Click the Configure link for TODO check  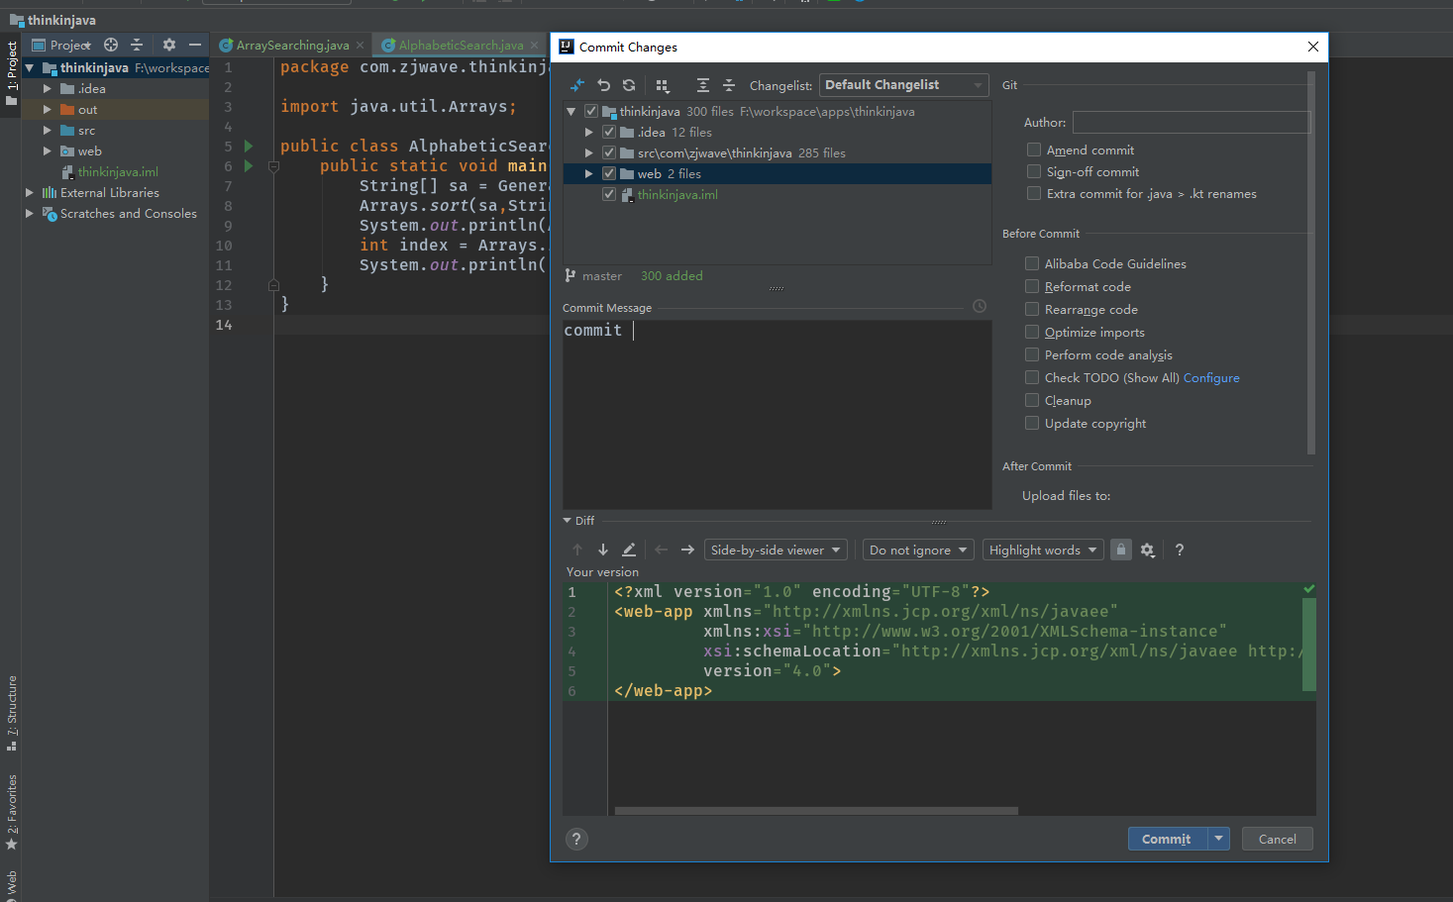click(1211, 378)
